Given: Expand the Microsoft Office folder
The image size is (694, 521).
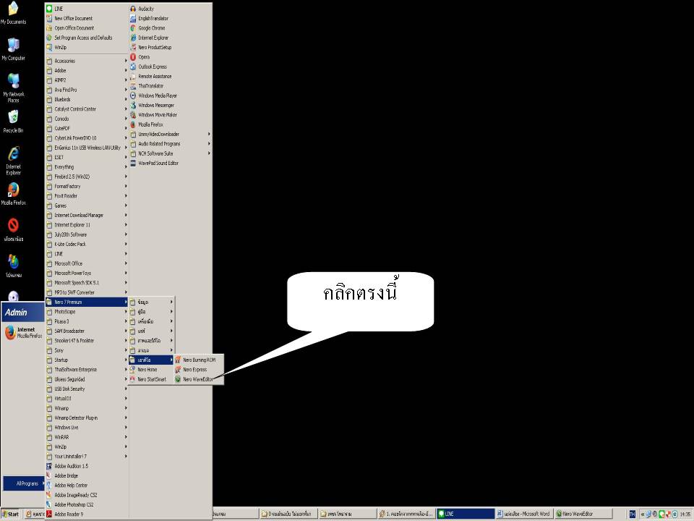Looking at the screenshot, I should click(87, 263).
